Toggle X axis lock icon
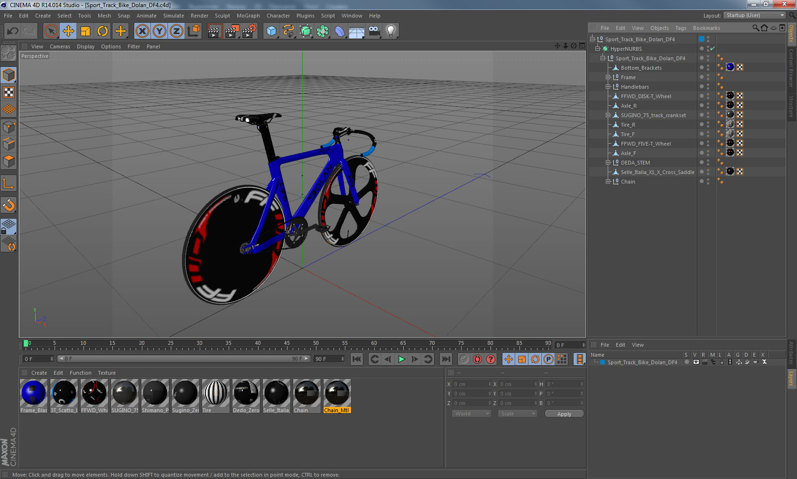Screen dimensions: 797x479 tap(142, 31)
